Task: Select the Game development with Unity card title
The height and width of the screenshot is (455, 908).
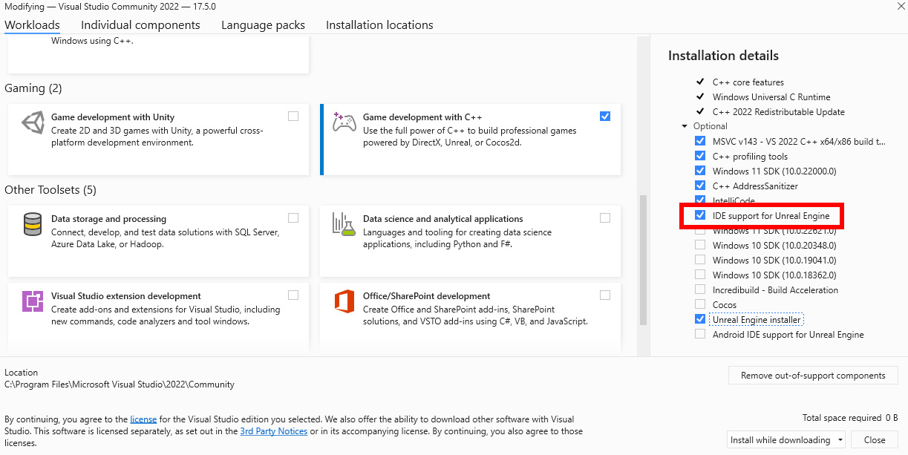Action: (113, 117)
